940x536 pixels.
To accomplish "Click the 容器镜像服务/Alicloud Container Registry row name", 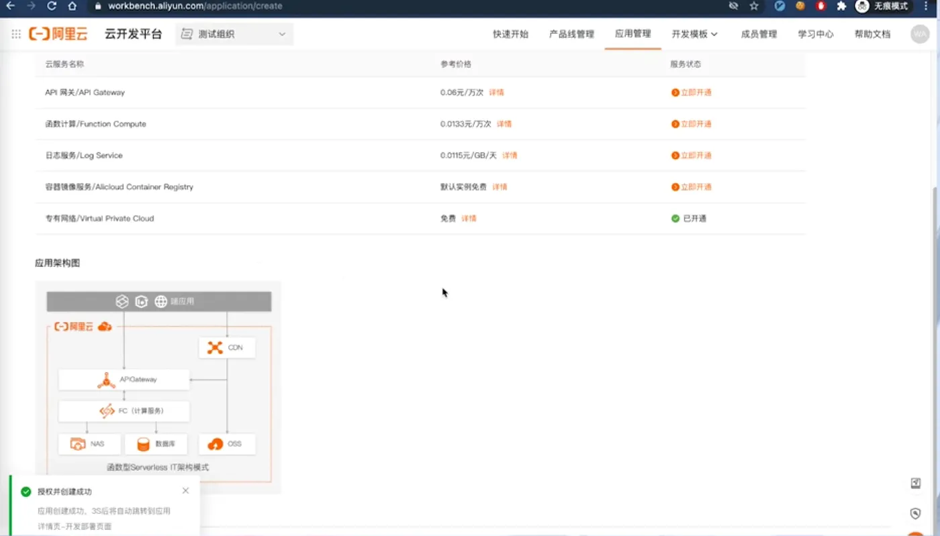I will [119, 187].
